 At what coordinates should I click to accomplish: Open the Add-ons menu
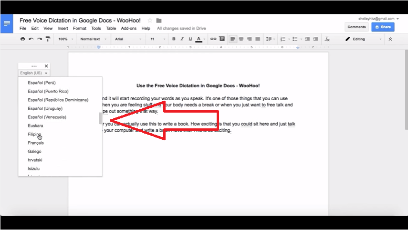[129, 29]
